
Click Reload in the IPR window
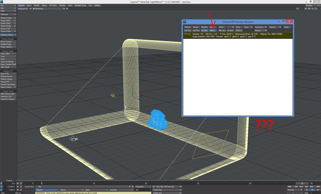pyautogui.click(x=187, y=27)
